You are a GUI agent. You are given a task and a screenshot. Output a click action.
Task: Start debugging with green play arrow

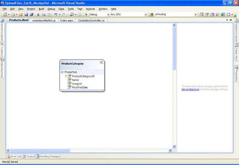pos(86,15)
